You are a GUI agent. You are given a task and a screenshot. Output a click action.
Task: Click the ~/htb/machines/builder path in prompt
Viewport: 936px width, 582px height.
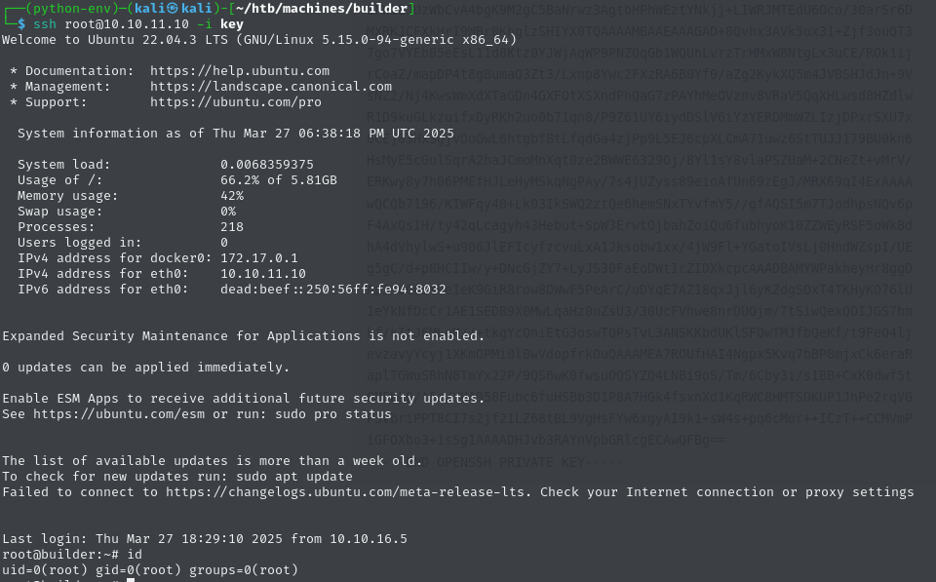click(x=323, y=9)
